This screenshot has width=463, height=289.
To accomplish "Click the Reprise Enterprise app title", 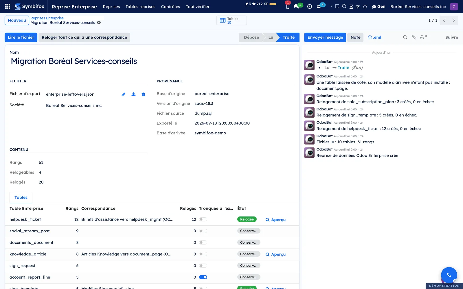I will [74, 6].
